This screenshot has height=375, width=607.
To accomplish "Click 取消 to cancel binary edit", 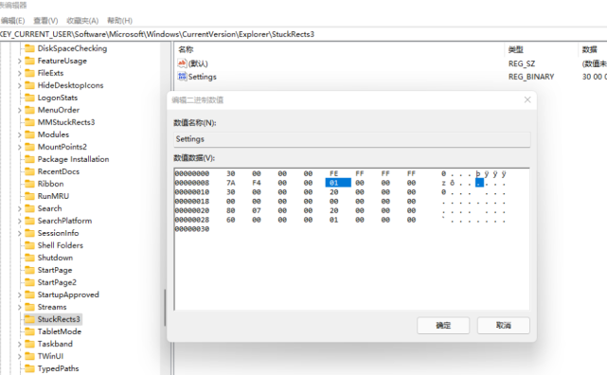I will (x=503, y=326).
